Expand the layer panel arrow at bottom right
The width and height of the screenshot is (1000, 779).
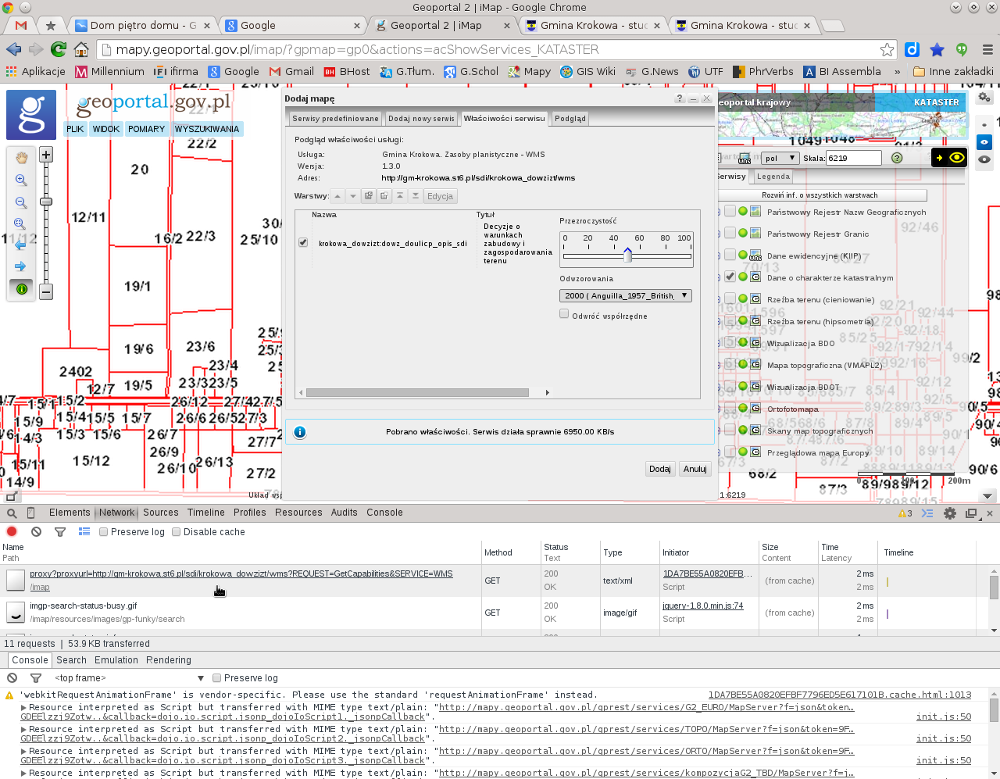[987, 495]
